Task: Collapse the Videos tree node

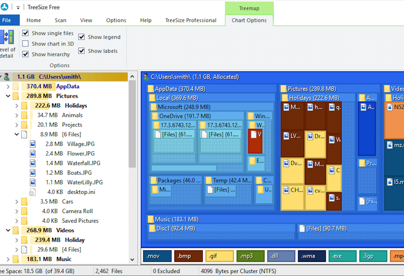Action: pos(8,230)
